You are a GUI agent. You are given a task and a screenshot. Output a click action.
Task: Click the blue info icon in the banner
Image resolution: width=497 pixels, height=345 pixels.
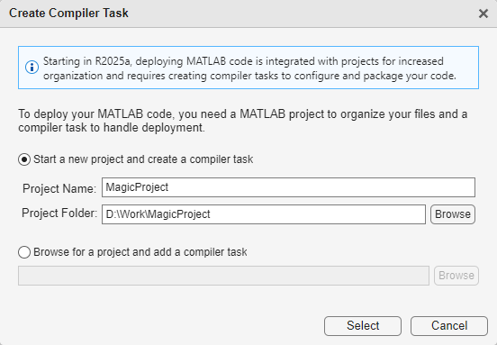click(32, 68)
